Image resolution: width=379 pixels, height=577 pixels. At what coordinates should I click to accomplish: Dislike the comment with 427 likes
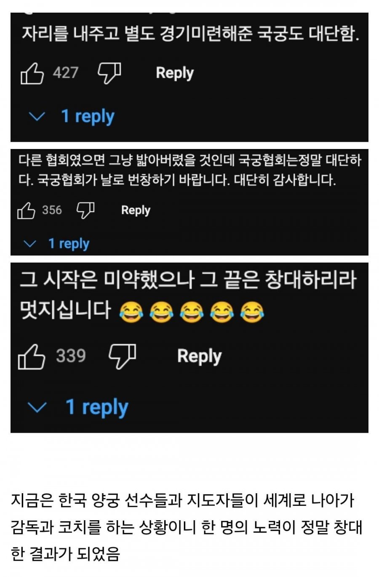coord(109,74)
